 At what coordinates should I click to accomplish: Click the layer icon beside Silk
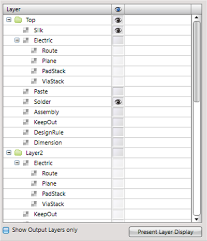(26, 30)
